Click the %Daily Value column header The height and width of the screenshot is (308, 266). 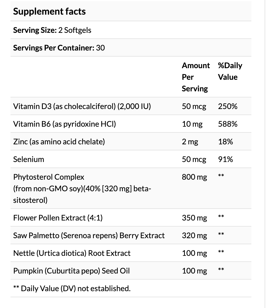[x=230, y=71]
